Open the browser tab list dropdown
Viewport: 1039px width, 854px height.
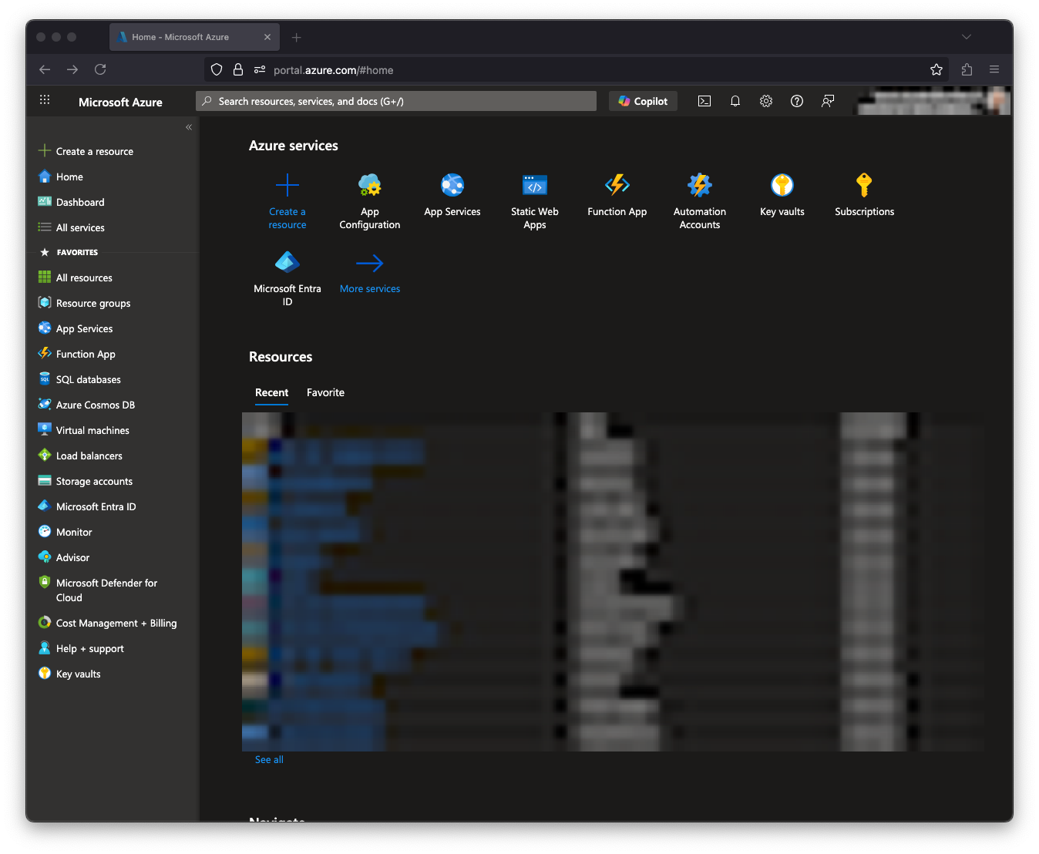[966, 36]
